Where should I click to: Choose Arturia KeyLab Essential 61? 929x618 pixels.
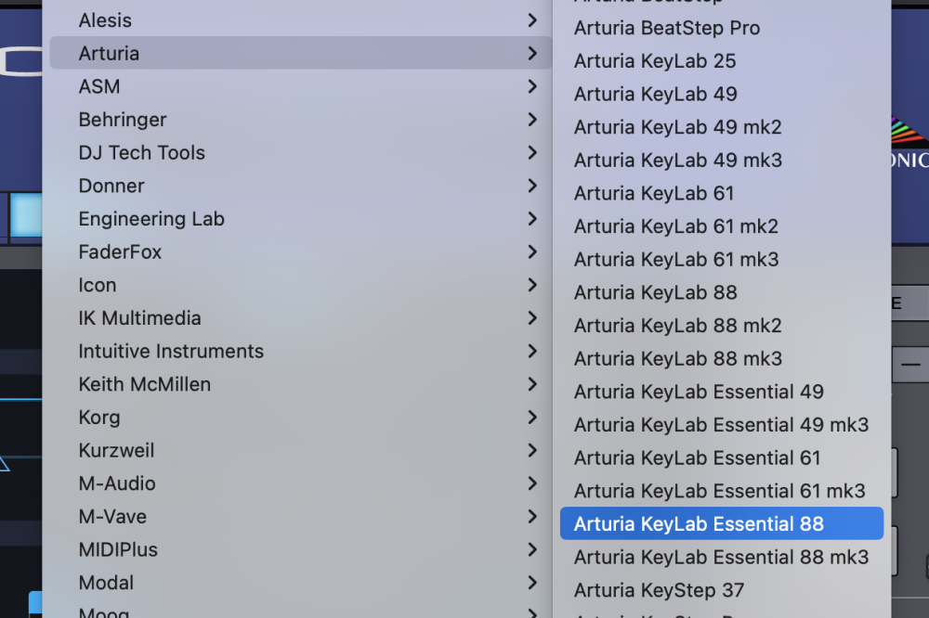(698, 457)
